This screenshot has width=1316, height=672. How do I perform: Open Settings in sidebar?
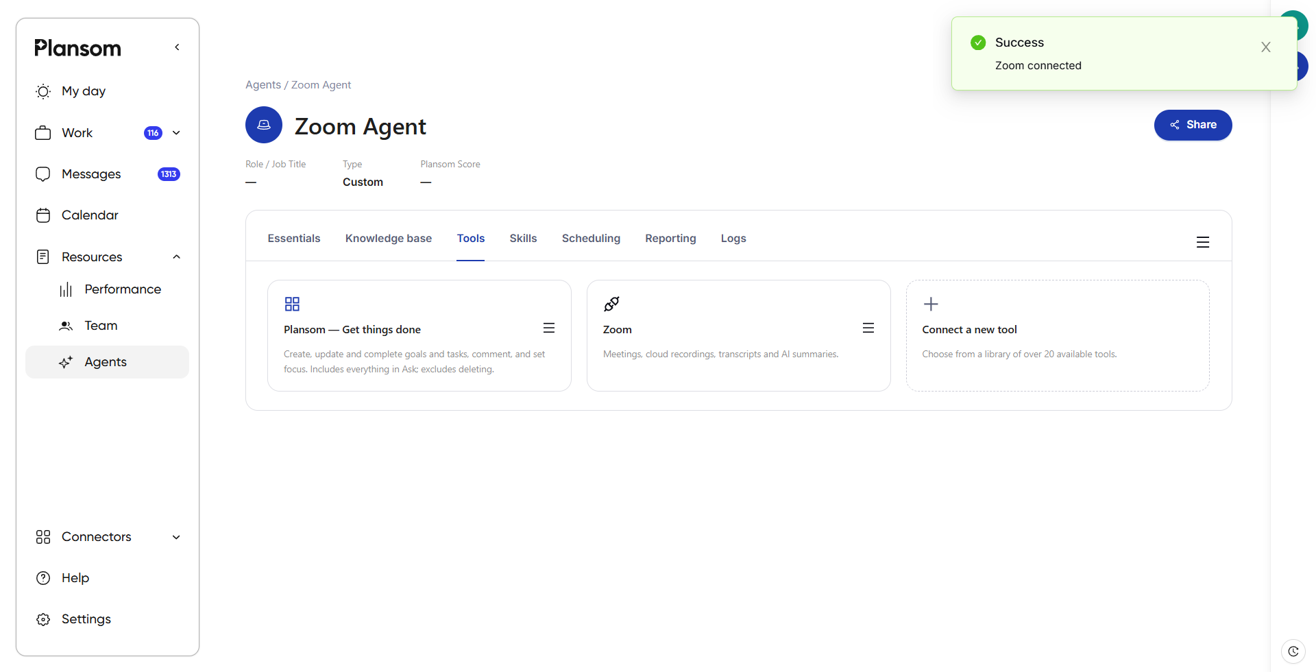[107, 619]
